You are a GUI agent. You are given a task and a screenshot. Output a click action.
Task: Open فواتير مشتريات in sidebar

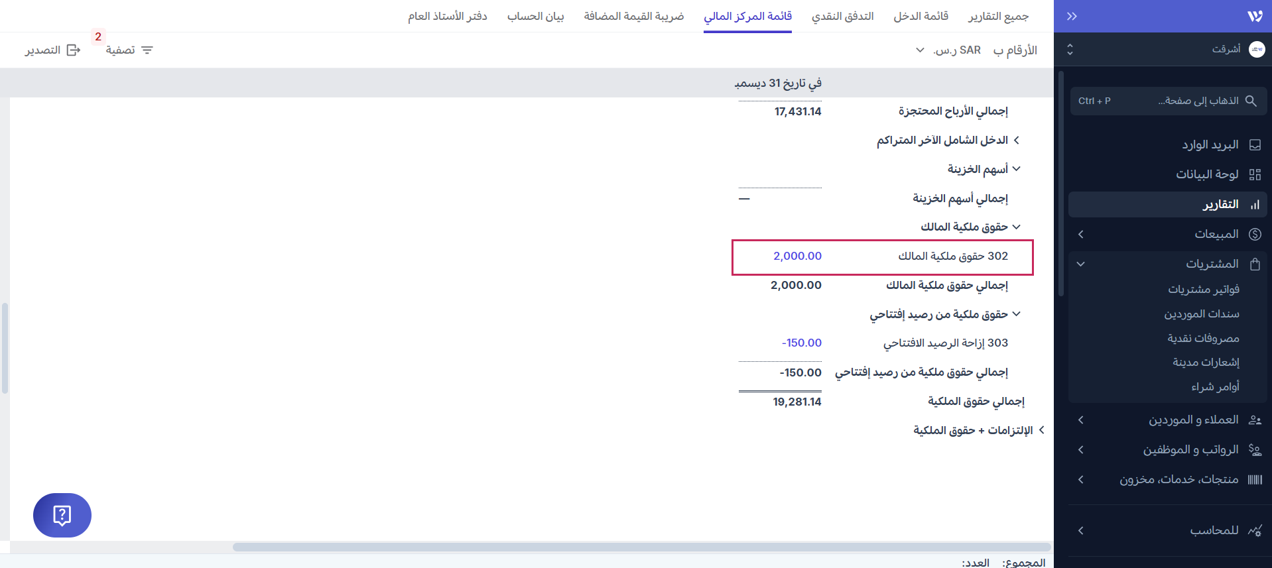pyautogui.click(x=1203, y=289)
